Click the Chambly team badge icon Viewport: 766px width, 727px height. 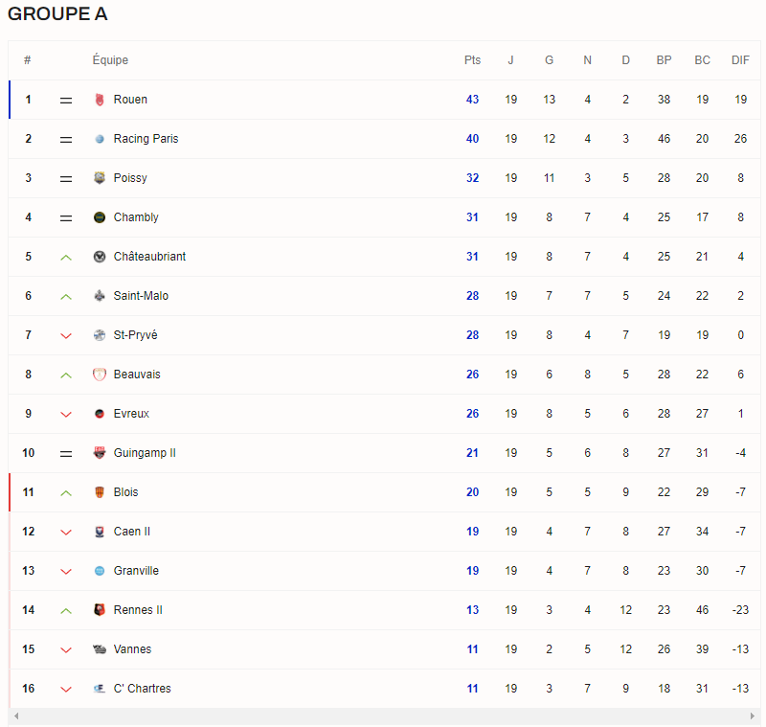(100, 217)
